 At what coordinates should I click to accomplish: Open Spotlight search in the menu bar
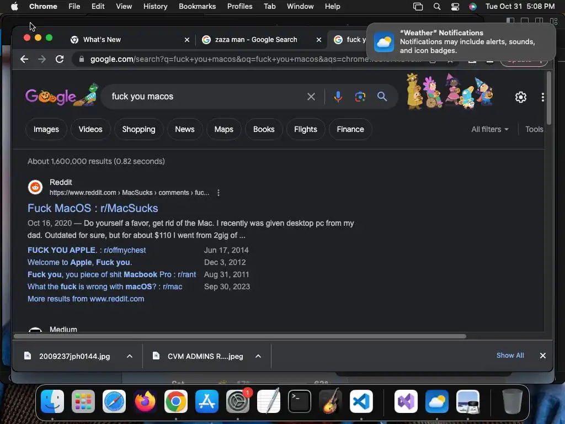tap(437, 7)
